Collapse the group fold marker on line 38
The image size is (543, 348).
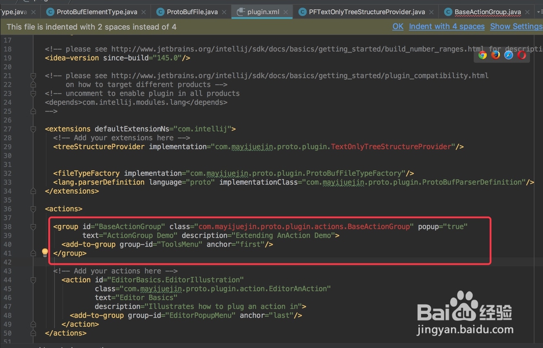(33, 227)
